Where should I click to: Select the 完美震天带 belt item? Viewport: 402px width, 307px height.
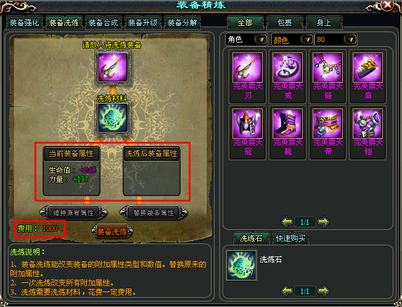tap(327, 133)
